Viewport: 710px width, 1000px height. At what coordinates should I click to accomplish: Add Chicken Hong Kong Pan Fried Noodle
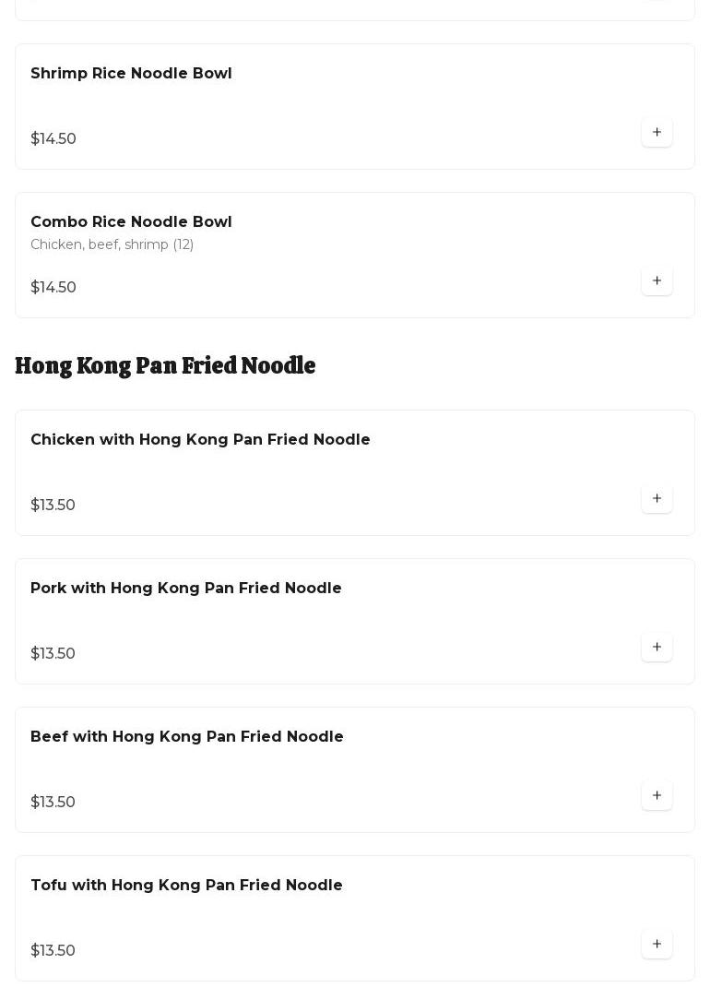click(657, 498)
